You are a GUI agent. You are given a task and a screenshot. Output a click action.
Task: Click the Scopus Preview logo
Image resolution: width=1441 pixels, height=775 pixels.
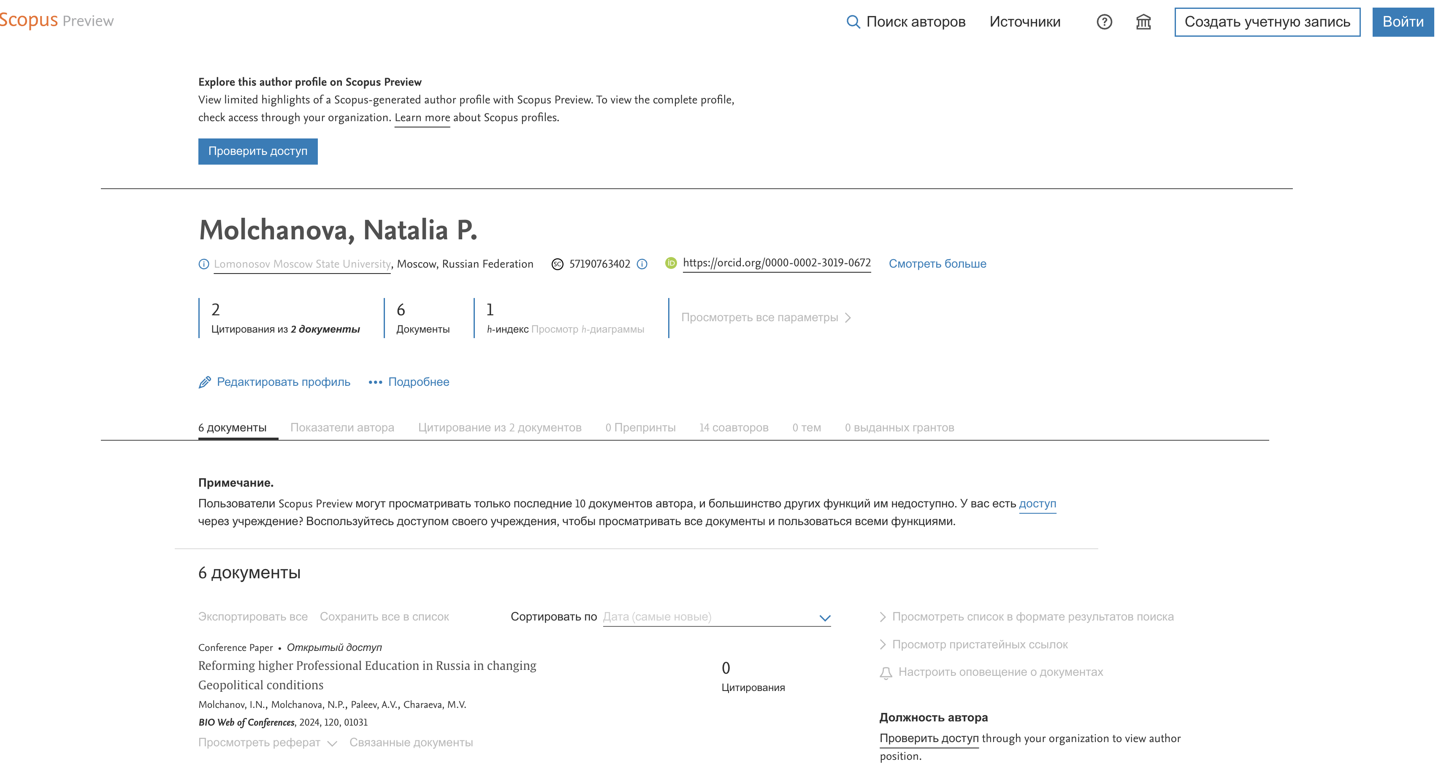(x=57, y=20)
